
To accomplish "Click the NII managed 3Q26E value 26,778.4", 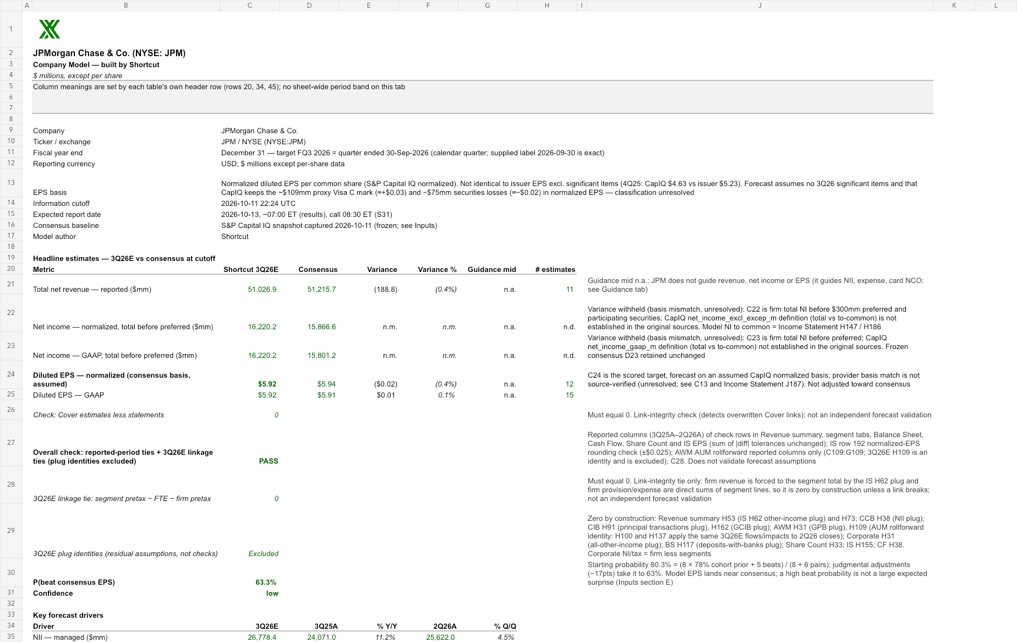I will 262,638.
